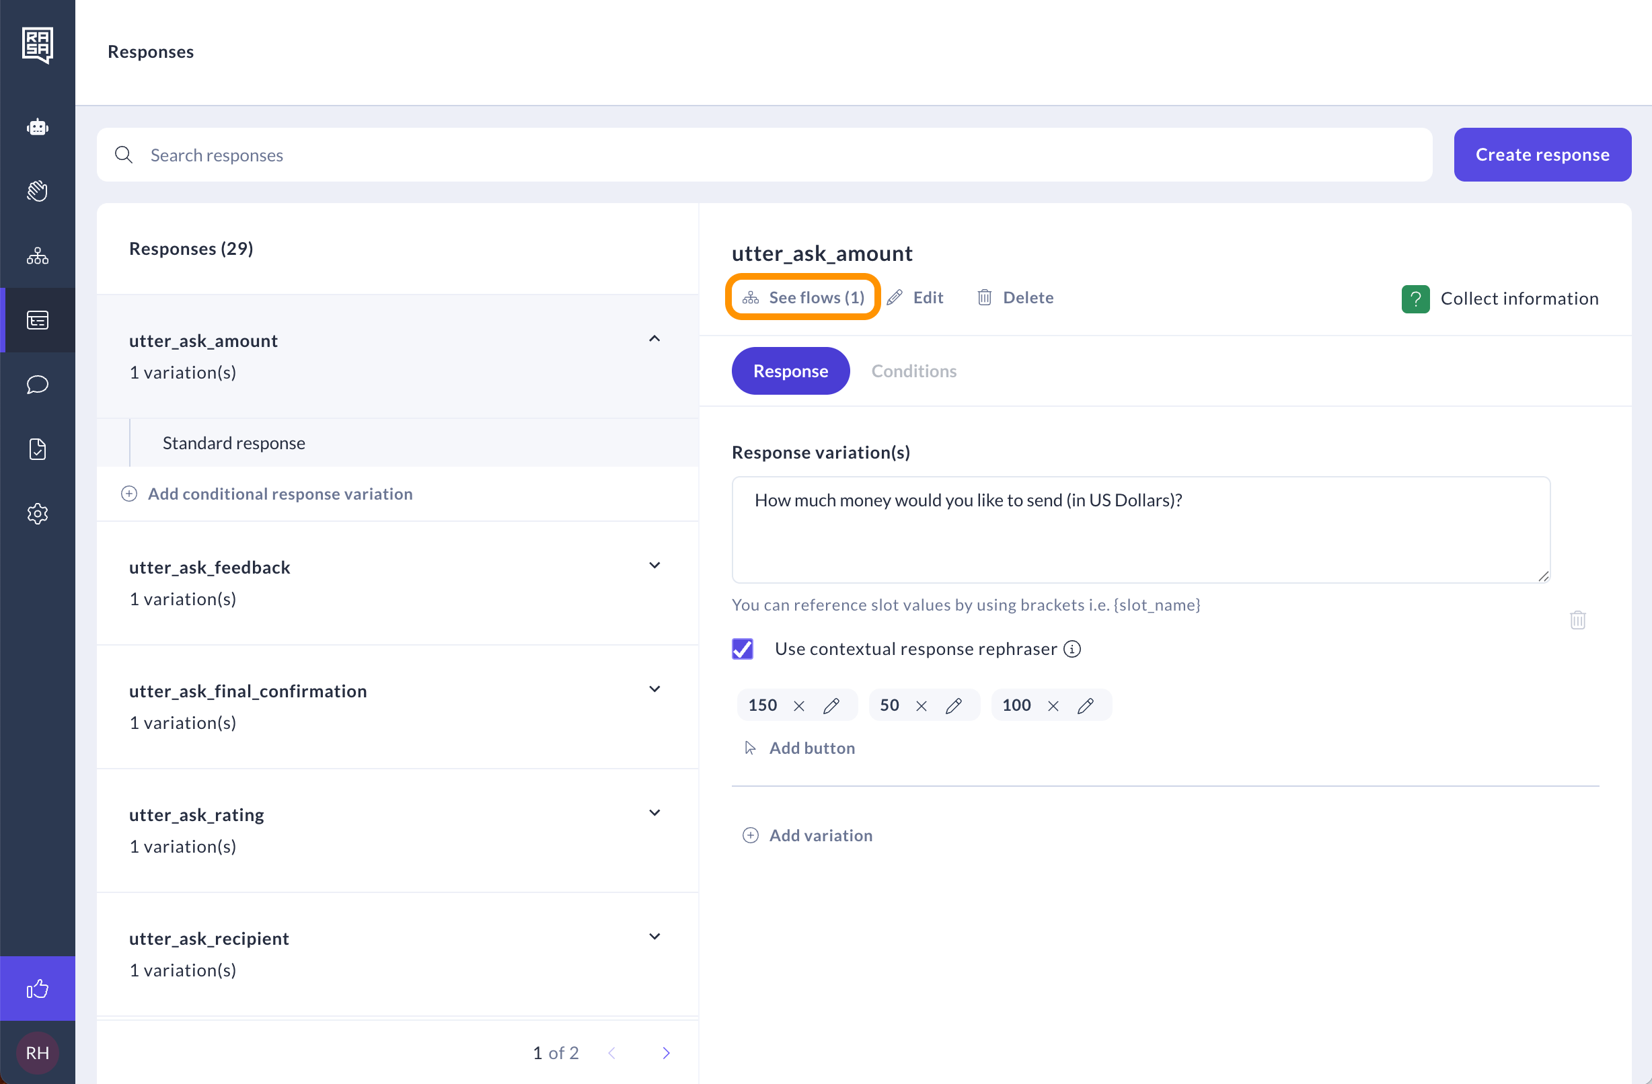Viewport: 1652px width, 1084px height.
Task: Click Add button link
Action: pos(799,748)
